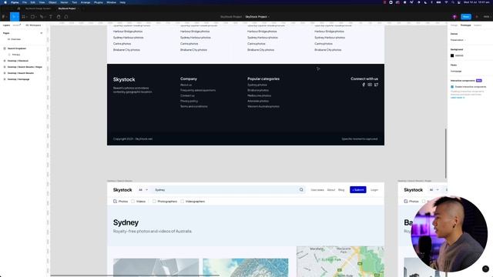Check the Photographers filter checkbox

click(154, 202)
